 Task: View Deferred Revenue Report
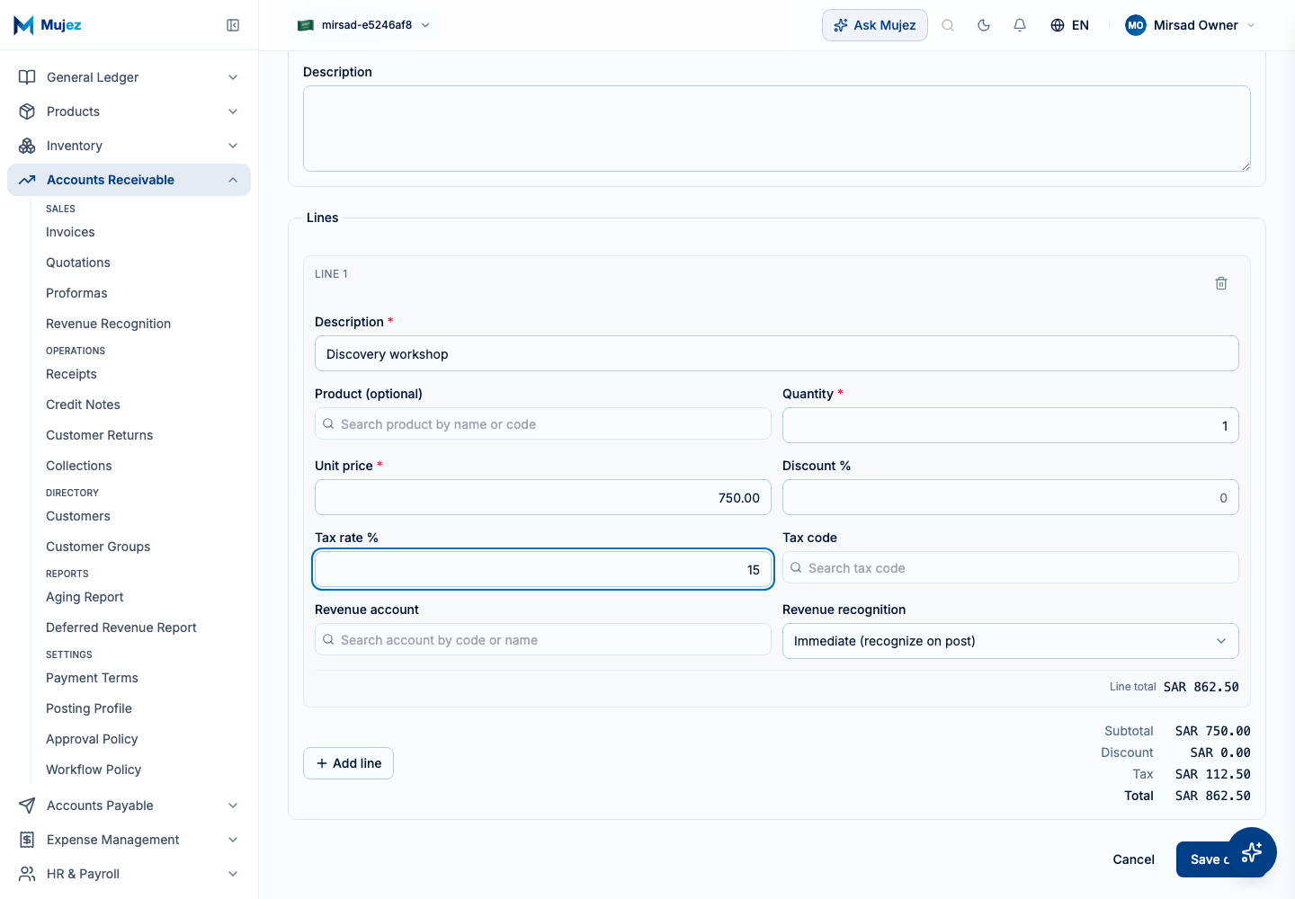tap(121, 628)
